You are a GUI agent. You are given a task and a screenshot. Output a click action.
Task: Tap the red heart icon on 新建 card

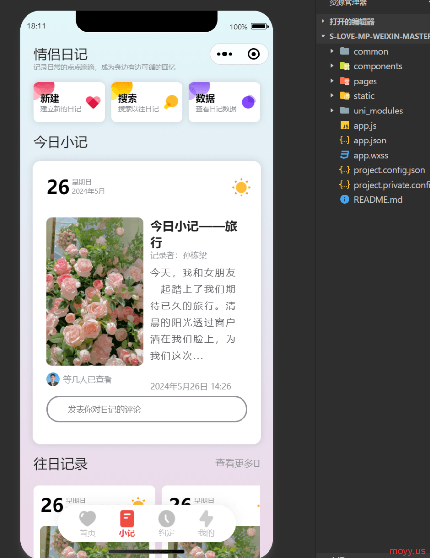pyautogui.click(x=93, y=102)
